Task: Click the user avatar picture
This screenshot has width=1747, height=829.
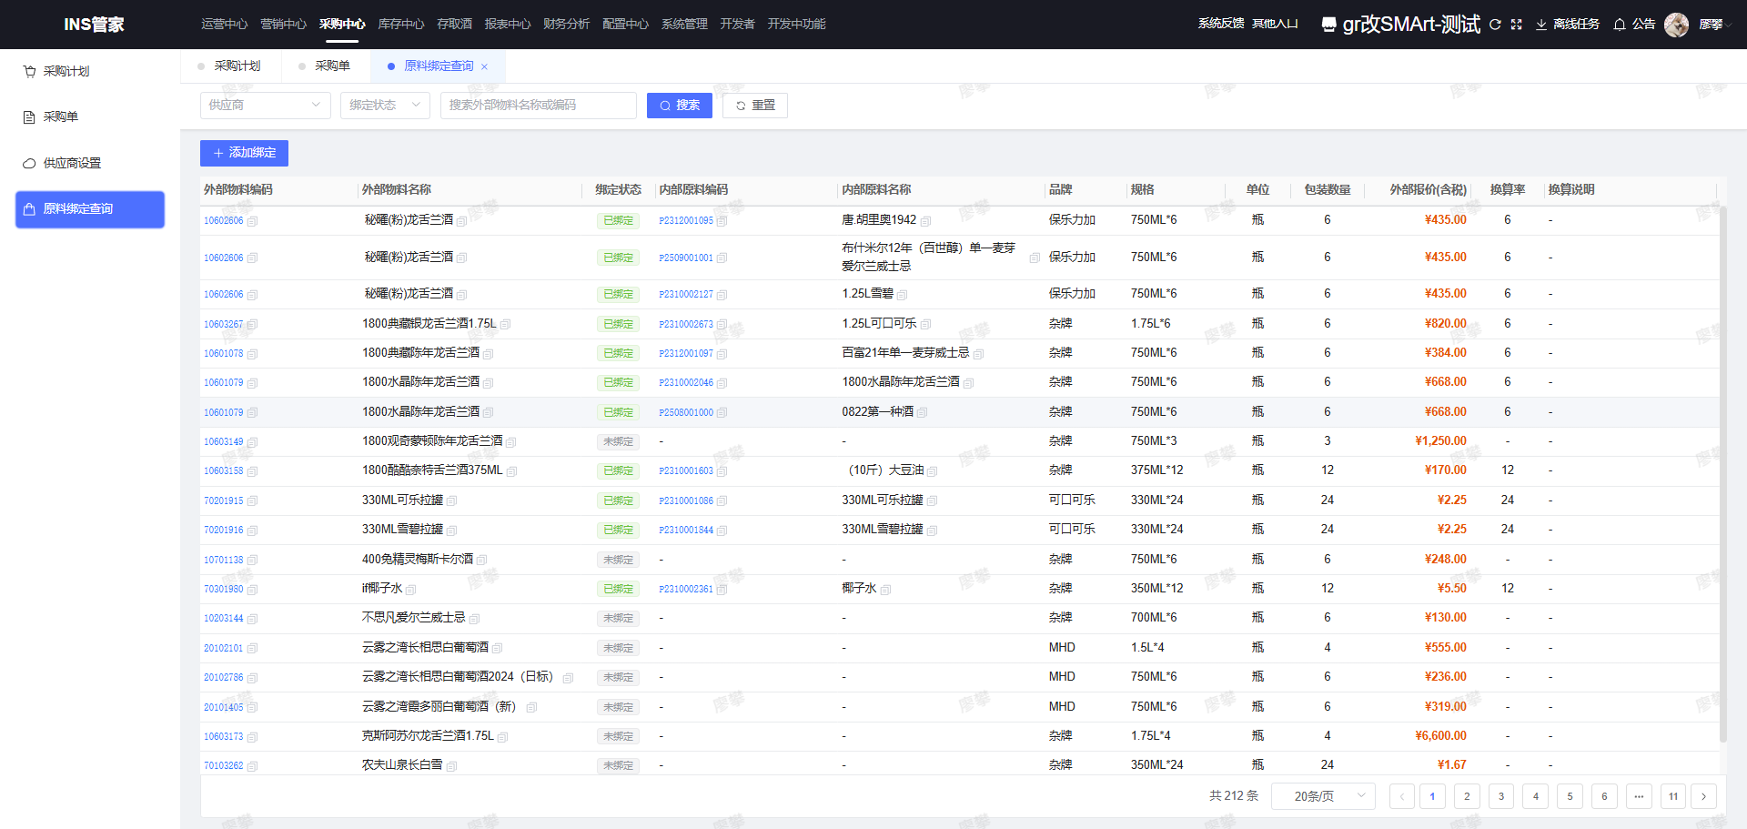Action: pyautogui.click(x=1676, y=25)
